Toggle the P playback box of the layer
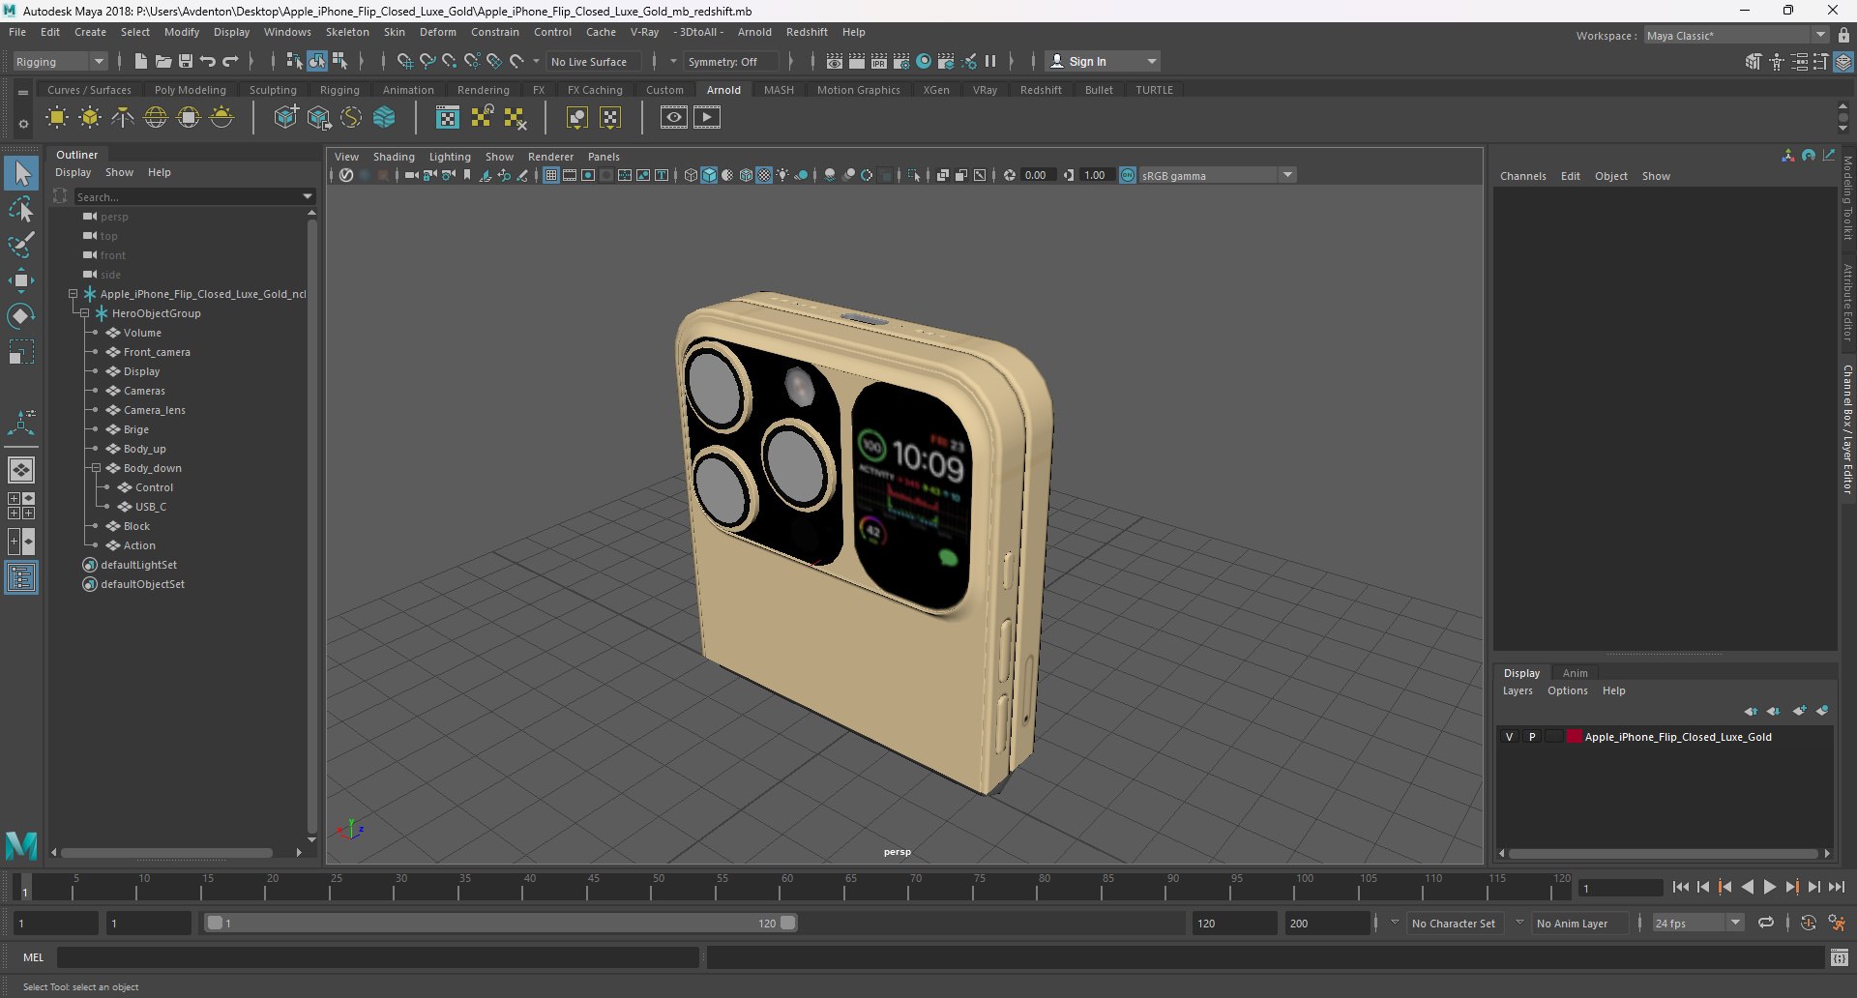 1531,737
